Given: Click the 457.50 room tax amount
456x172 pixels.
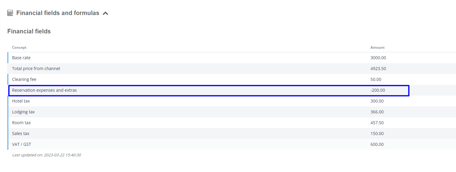Looking at the screenshot, I should pyautogui.click(x=377, y=123).
